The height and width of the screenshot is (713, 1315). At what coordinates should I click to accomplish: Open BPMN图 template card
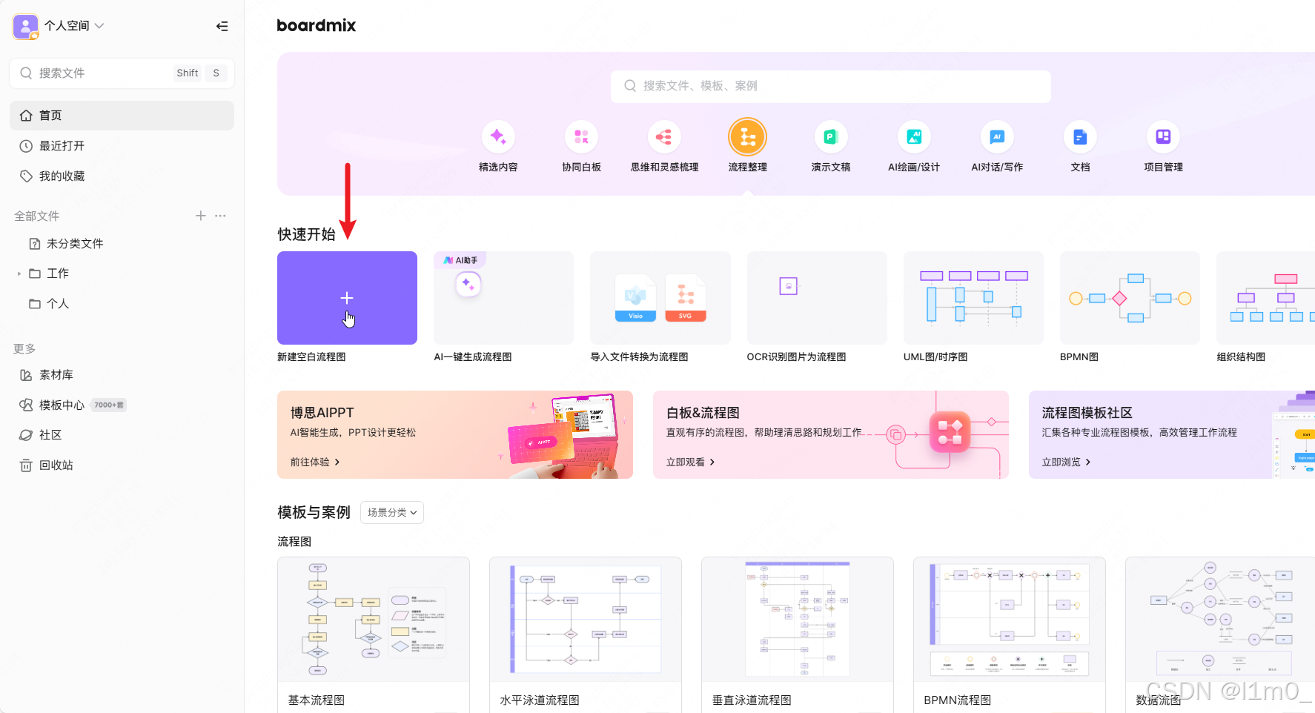[x=1130, y=298]
